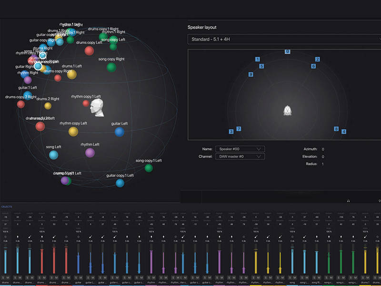Click the purple 'rhythm Left' object sphere
This screenshot has width=381, height=286.
90,153
